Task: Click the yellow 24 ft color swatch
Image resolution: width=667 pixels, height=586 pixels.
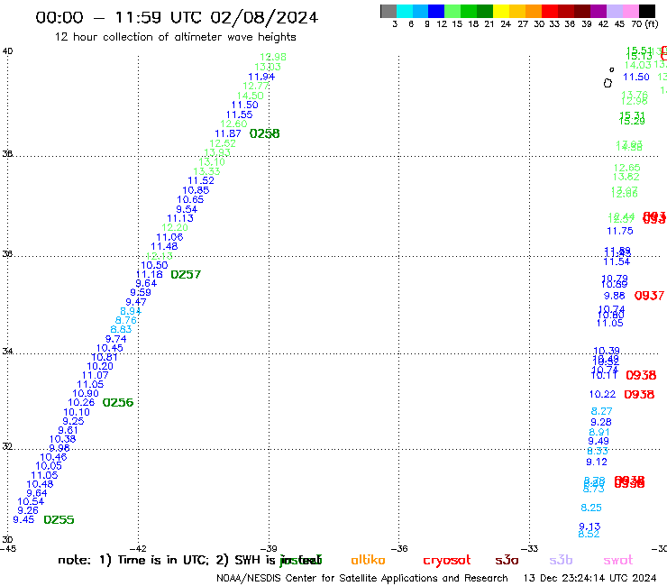Action: pyautogui.click(x=501, y=11)
